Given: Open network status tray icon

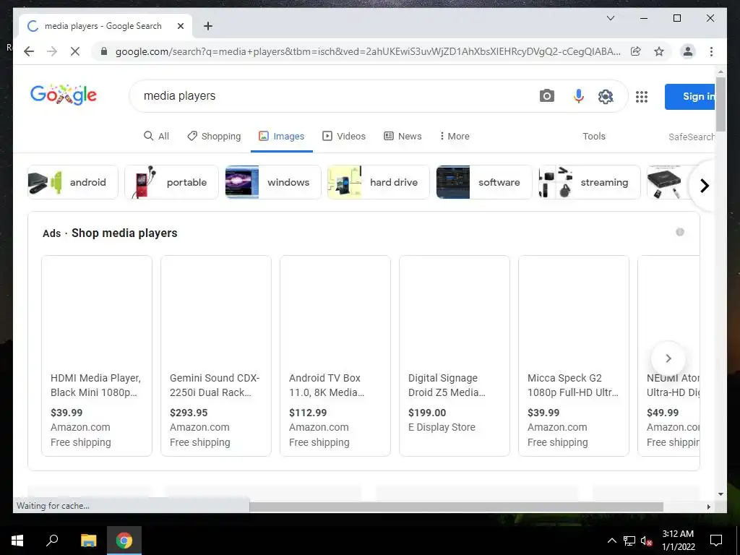Looking at the screenshot, I should 629,541.
